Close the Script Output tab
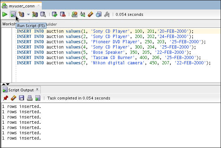Image resolution: width=221 pixels, height=148 pixels. (37, 89)
